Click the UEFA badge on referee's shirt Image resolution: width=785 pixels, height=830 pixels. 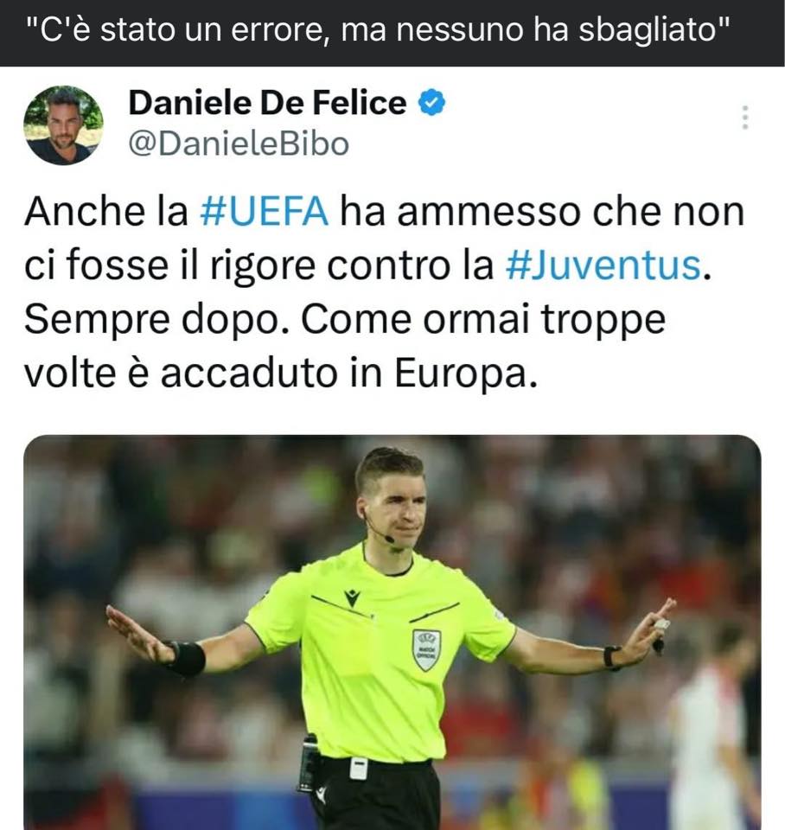[x=426, y=650]
